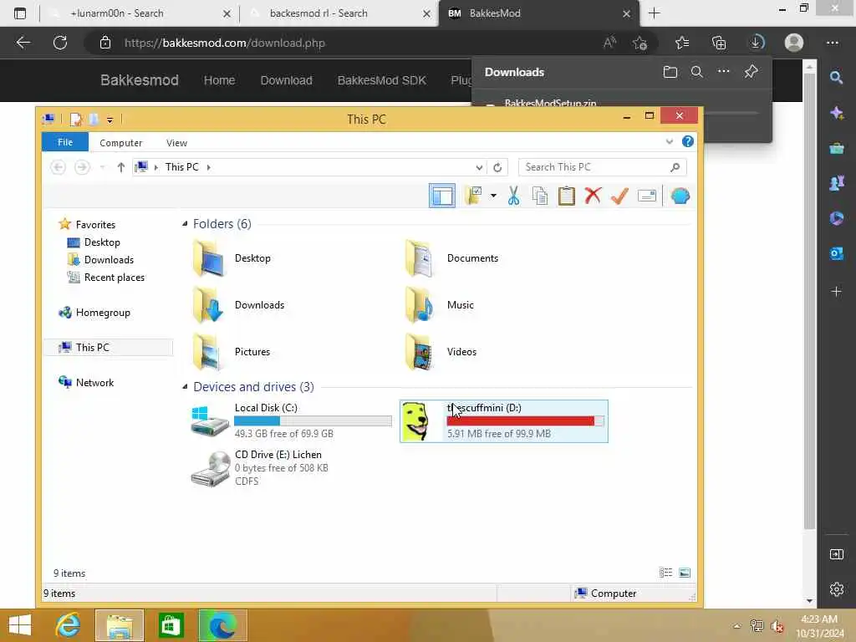856x642 pixels.
Task: Expand the ribbon chevron in Explorer
Action: coord(670,142)
